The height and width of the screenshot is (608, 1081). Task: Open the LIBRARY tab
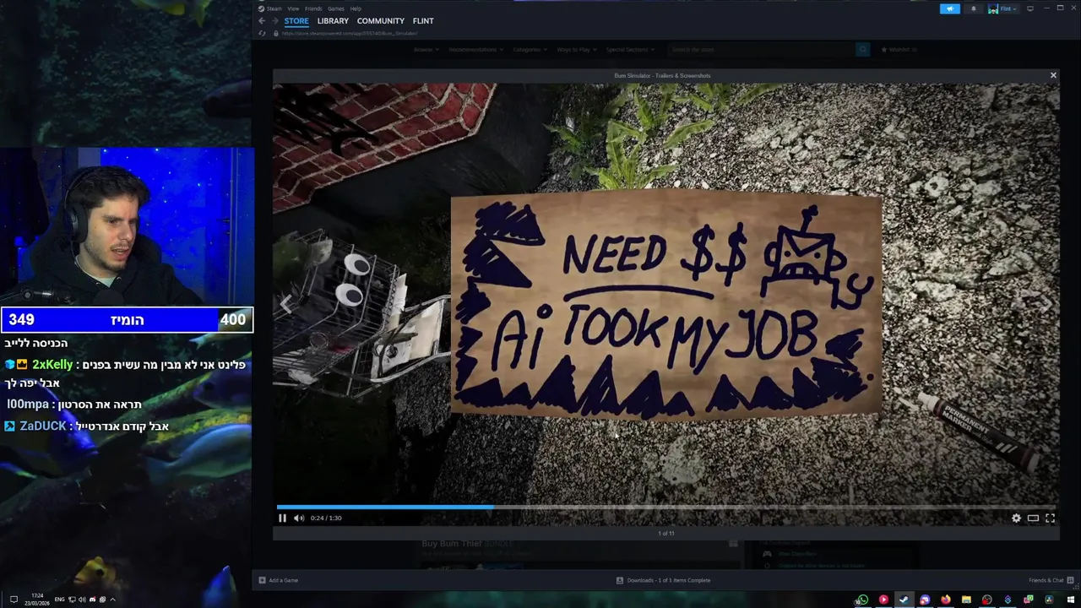coord(333,21)
